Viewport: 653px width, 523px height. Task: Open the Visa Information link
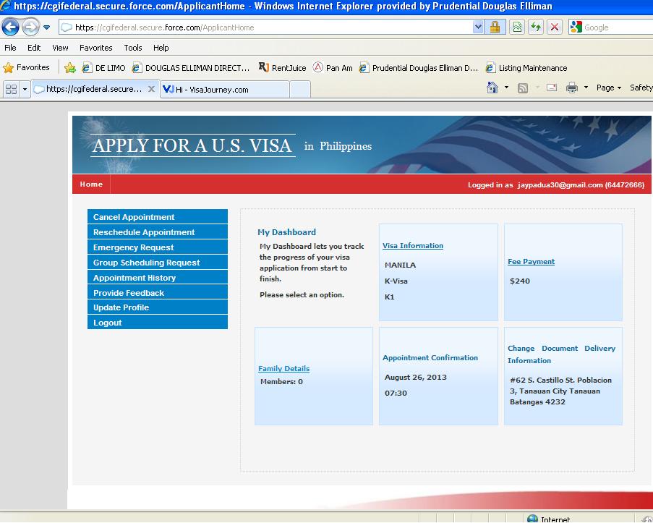pyautogui.click(x=413, y=245)
